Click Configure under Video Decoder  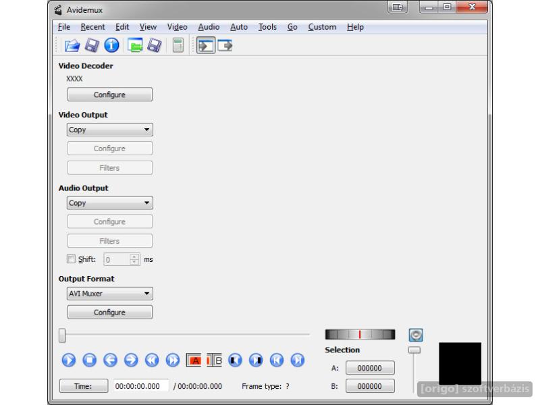110,94
